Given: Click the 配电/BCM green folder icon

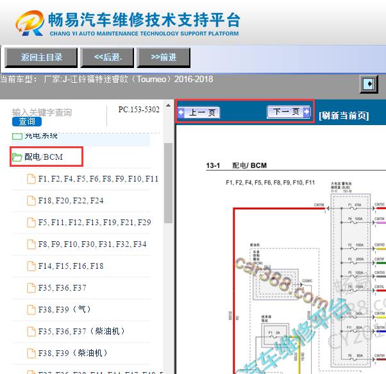Looking at the screenshot, I should [17, 157].
